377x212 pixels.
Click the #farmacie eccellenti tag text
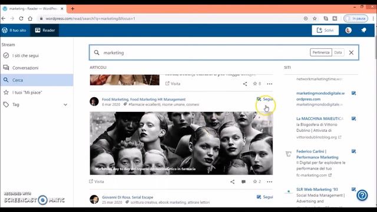(145, 105)
